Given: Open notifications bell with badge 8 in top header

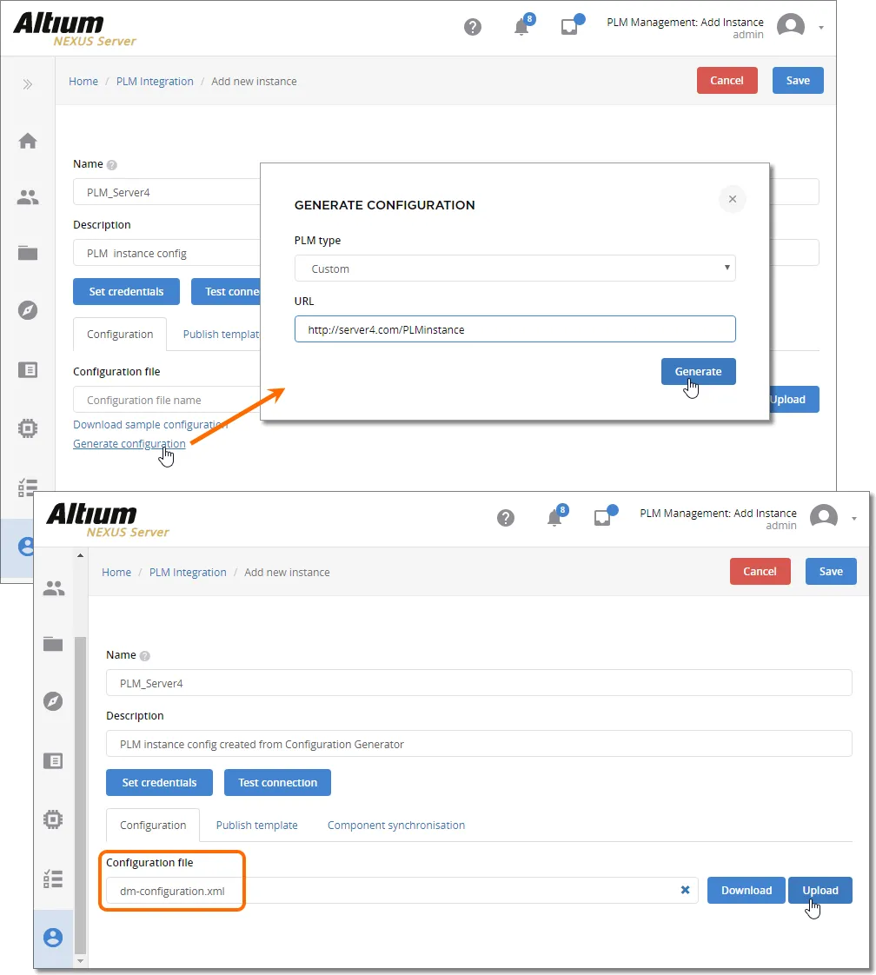Looking at the screenshot, I should click(x=523, y=25).
